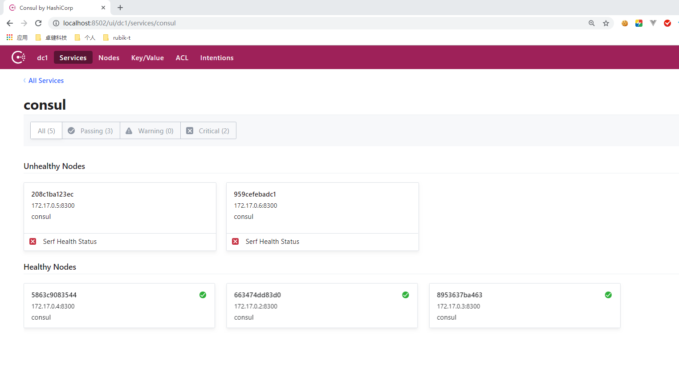This screenshot has width=679, height=370.
Task: Open the dc1 datacenter selector
Action: [x=42, y=58]
